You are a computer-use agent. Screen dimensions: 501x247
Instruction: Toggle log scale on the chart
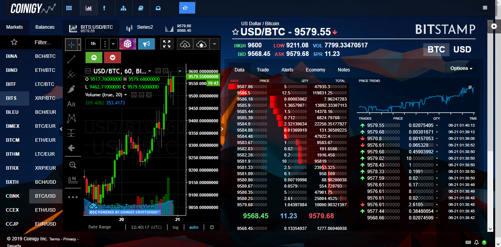[176, 227]
